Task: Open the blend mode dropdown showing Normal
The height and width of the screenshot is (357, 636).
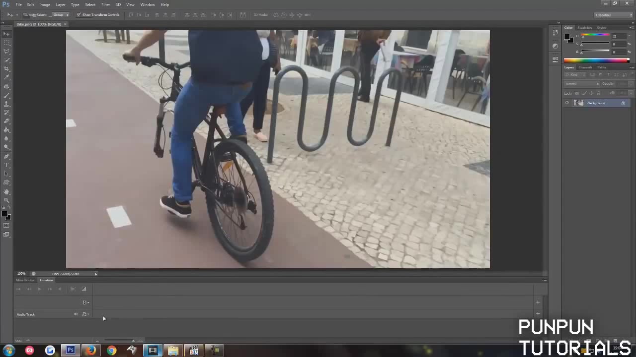Action: [x=581, y=83]
